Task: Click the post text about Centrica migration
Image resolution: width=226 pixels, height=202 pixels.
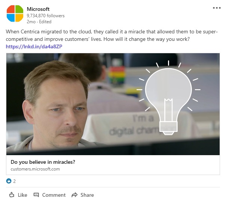Action: (112, 35)
